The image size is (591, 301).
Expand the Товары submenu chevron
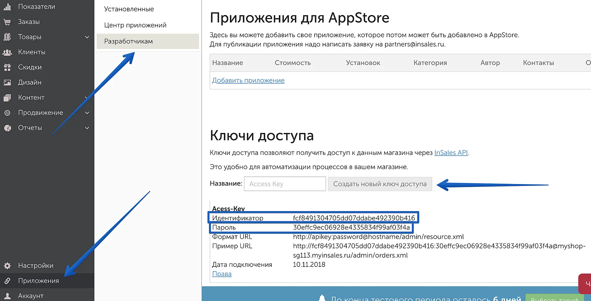[x=87, y=37]
